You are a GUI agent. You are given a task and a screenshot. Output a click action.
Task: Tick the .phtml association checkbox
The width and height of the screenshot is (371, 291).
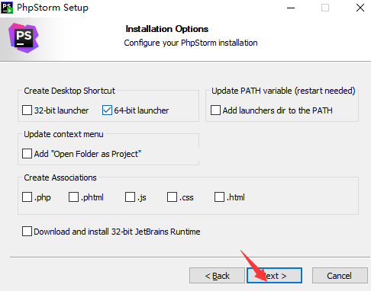(x=73, y=197)
